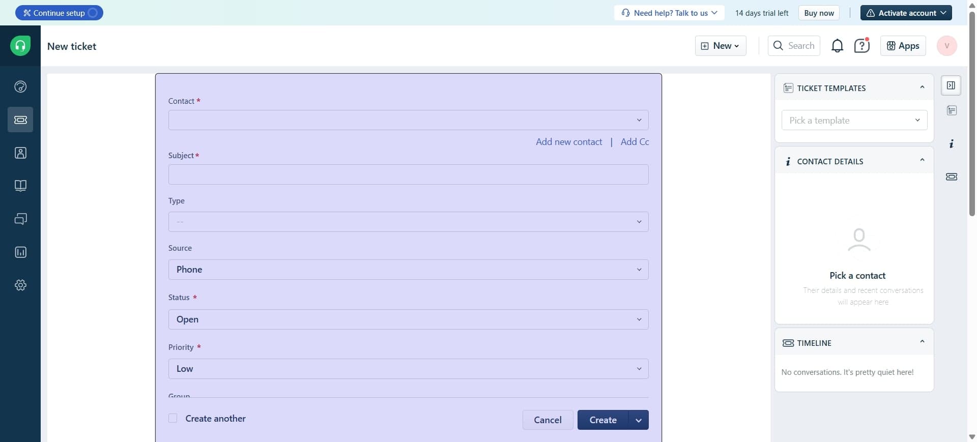Viewport: 977px width, 442px height.
Task: Show timeline from right rail ticket icon
Action: 952,176
